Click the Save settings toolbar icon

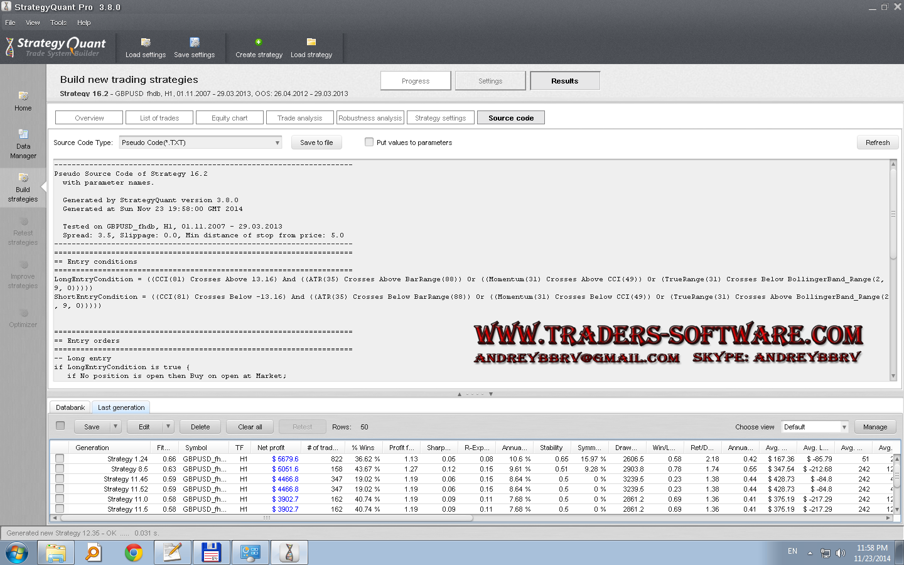point(195,43)
